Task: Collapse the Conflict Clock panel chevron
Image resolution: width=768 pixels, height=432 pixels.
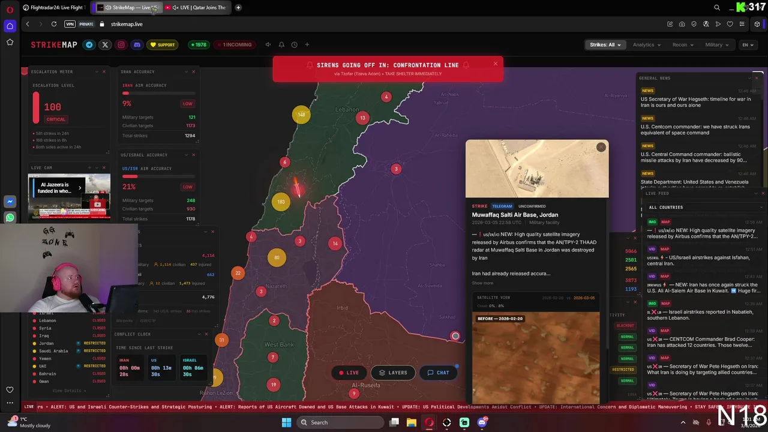Action: [198, 334]
